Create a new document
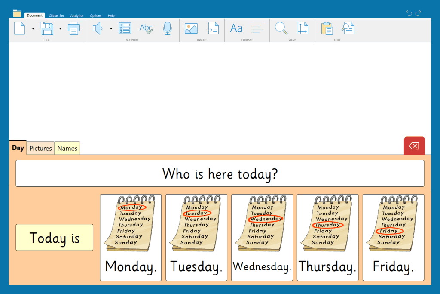The height and width of the screenshot is (294, 440). tap(20, 28)
